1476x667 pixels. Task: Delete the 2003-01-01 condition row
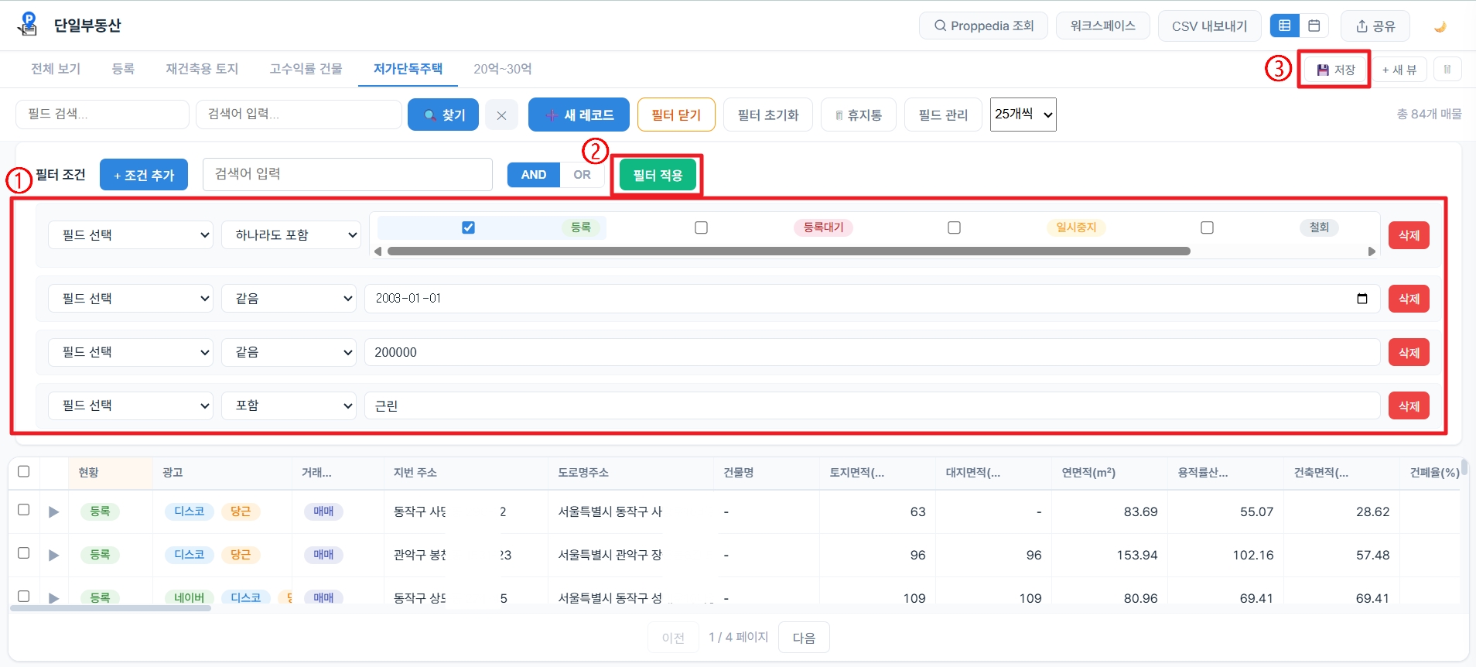pos(1409,299)
